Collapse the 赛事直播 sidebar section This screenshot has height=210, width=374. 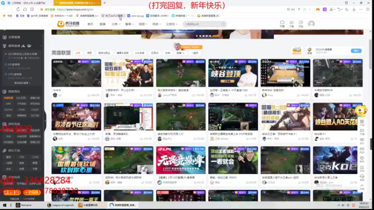click(40, 46)
